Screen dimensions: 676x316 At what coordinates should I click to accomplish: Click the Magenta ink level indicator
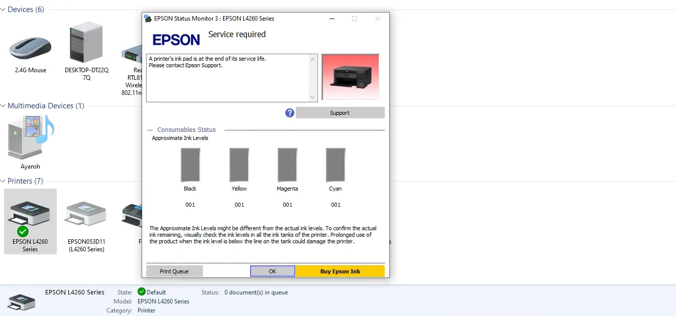click(x=287, y=165)
